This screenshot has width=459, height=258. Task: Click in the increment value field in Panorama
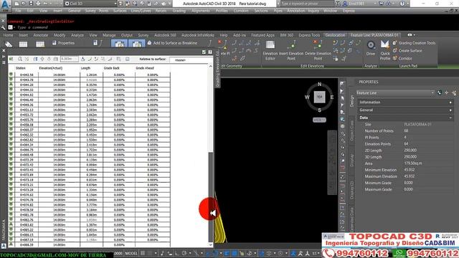click(x=70, y=59)
